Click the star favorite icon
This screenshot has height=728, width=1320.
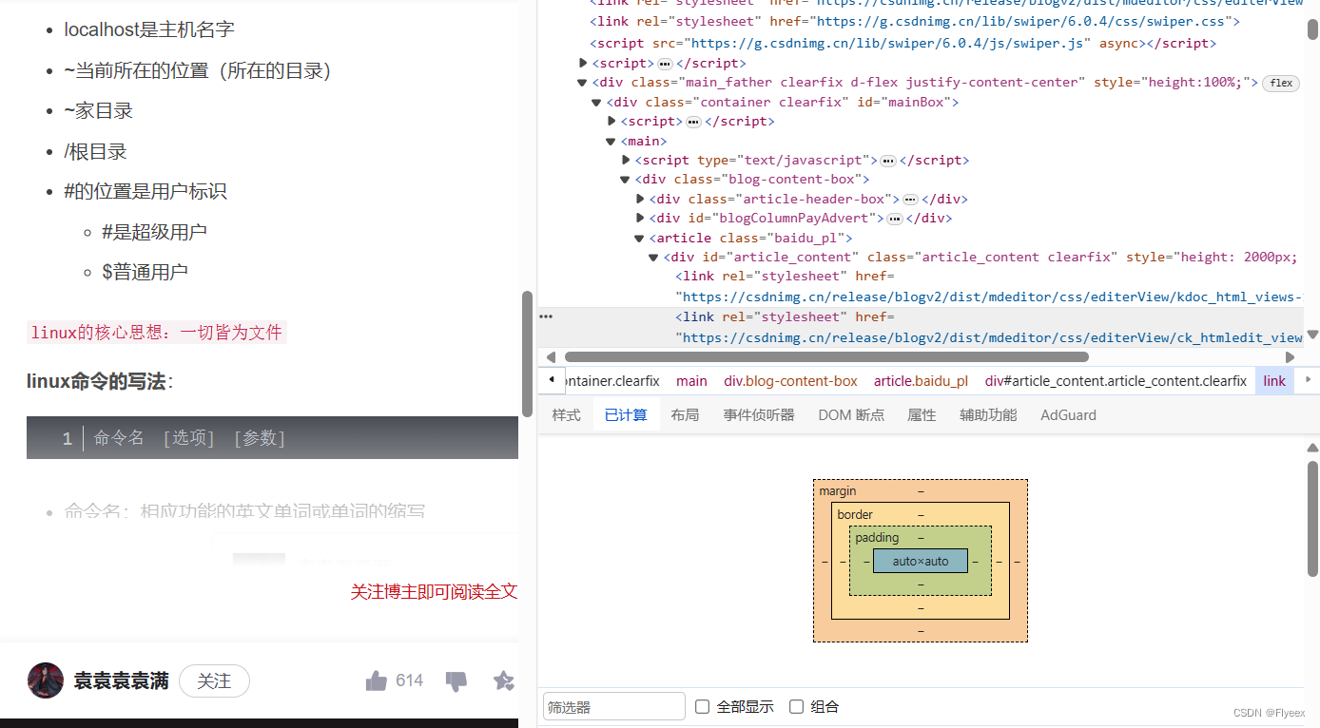coord(504,680)
